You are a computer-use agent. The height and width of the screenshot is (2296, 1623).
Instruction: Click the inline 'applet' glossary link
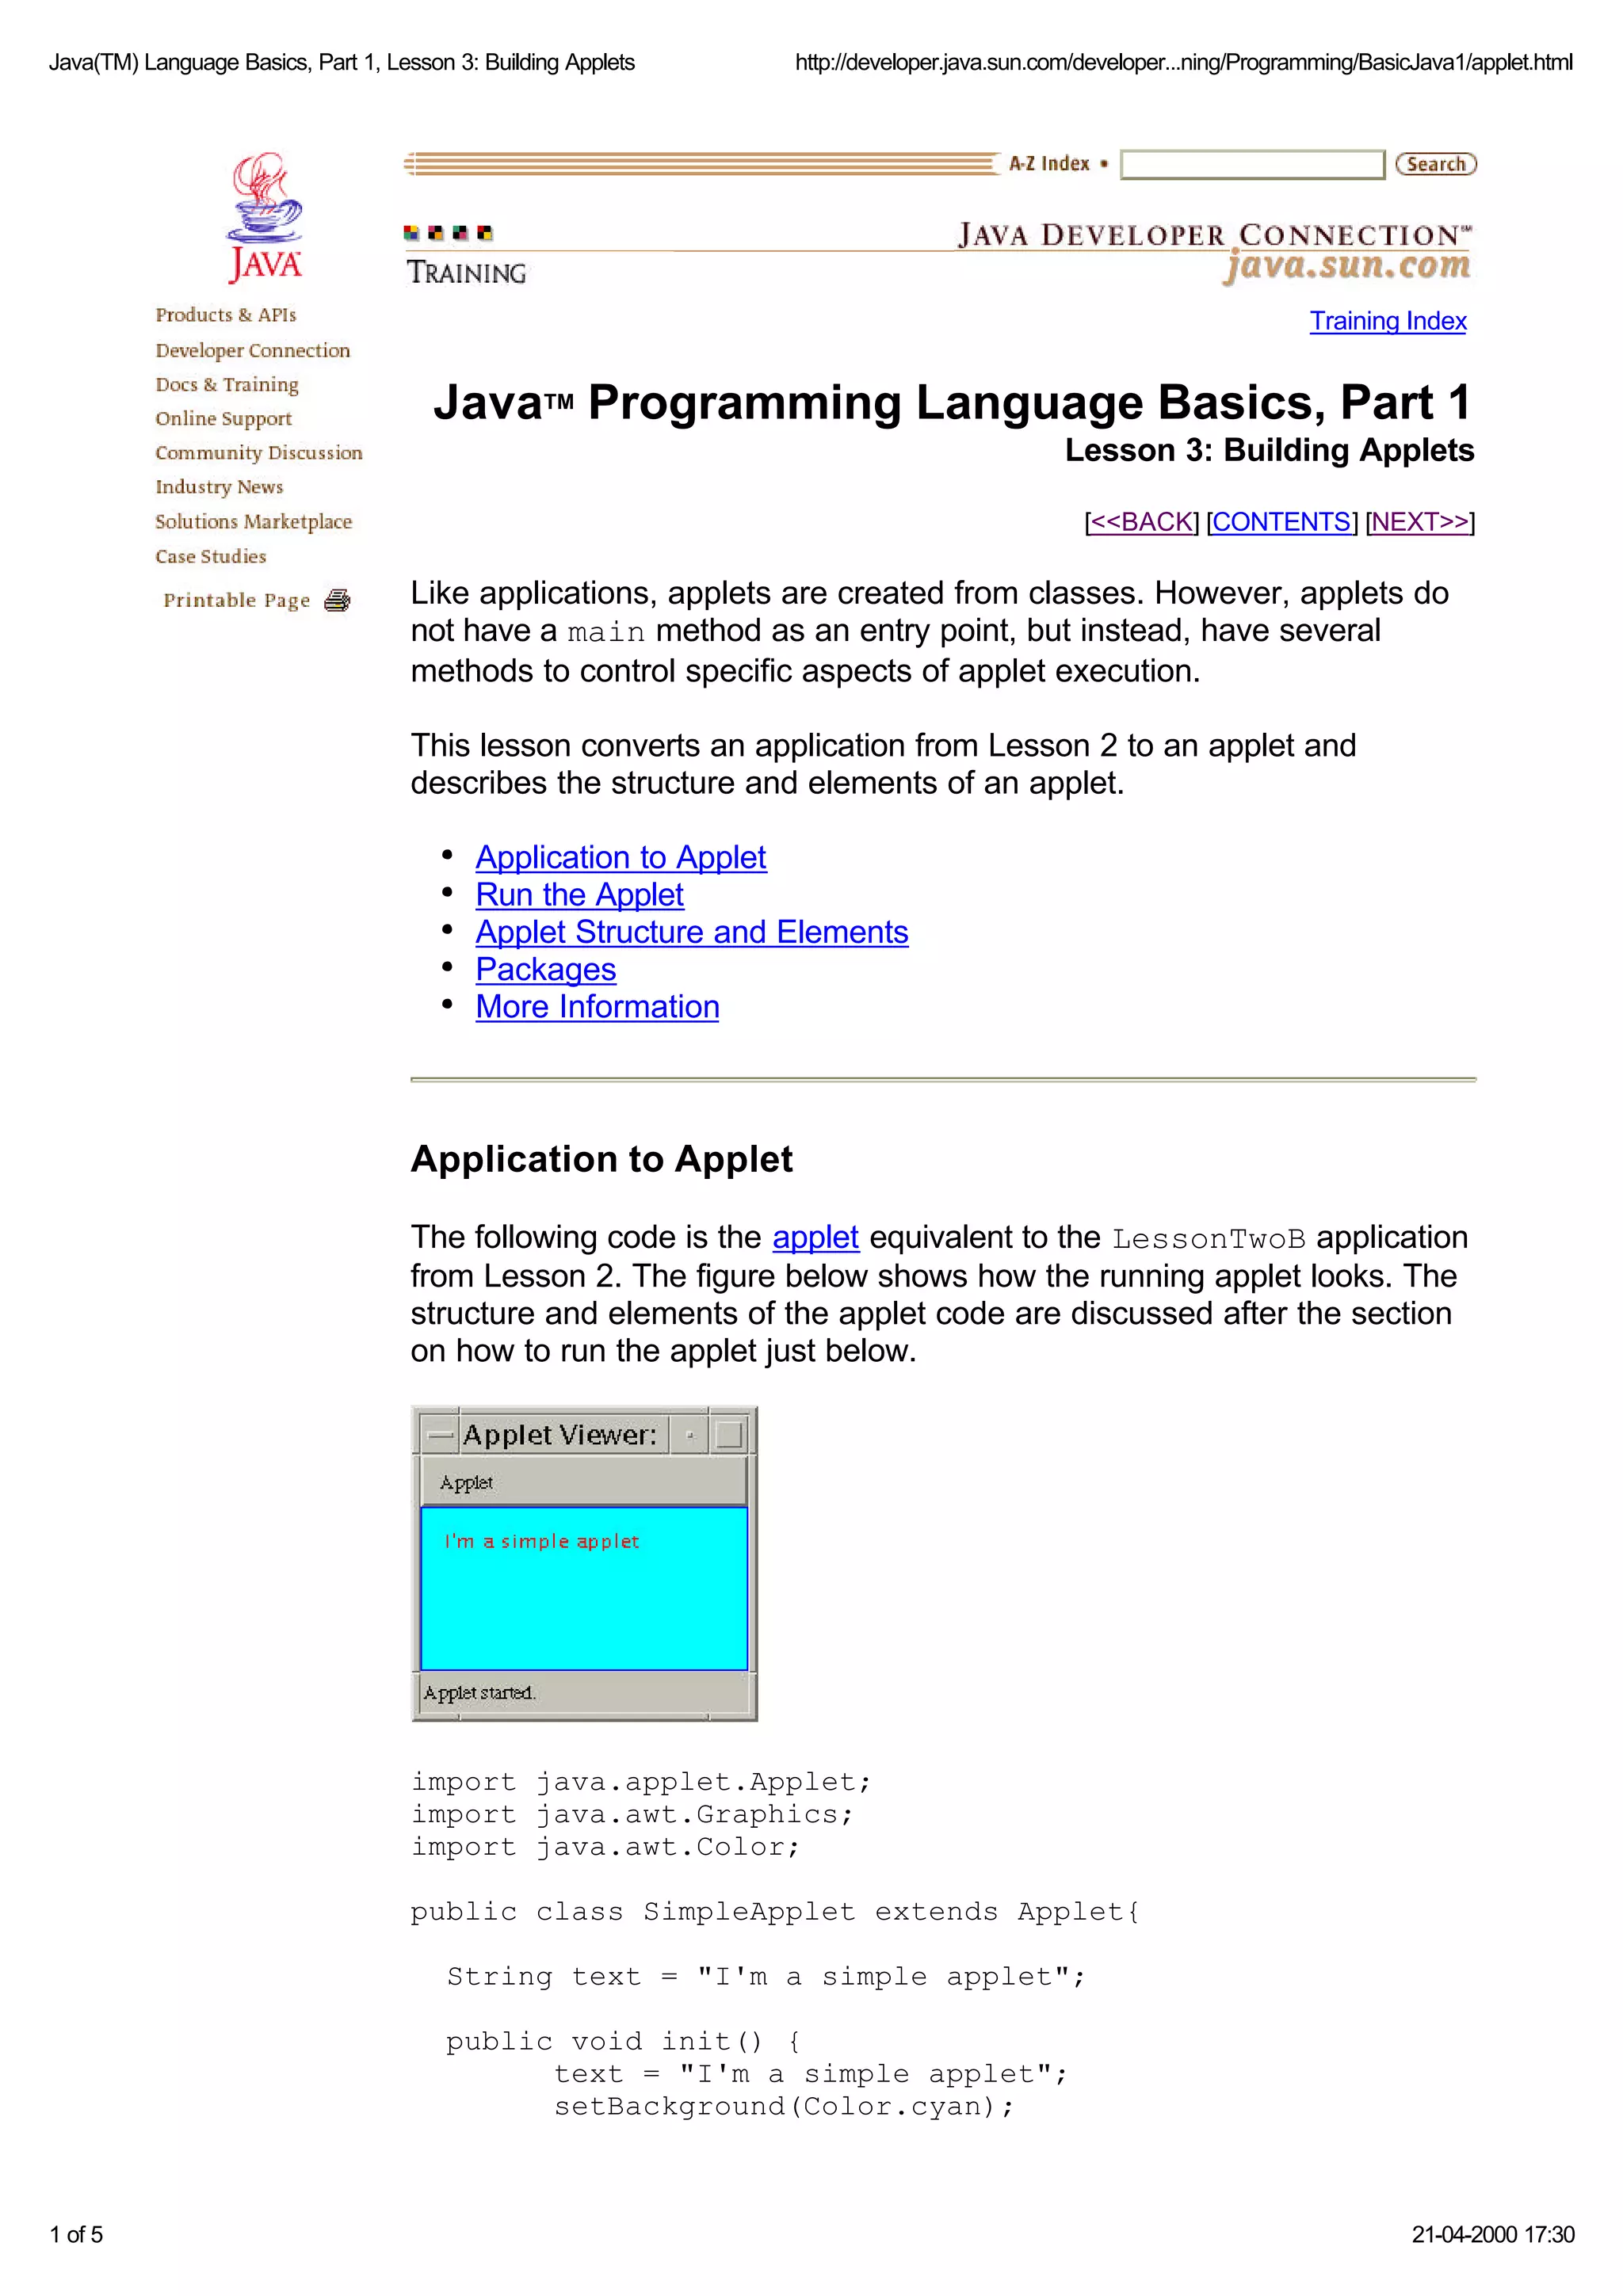[815, 1238]
